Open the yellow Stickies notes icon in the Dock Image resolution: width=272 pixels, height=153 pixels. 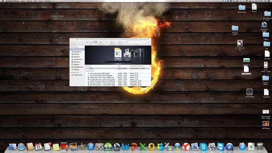tap(56, 147)
